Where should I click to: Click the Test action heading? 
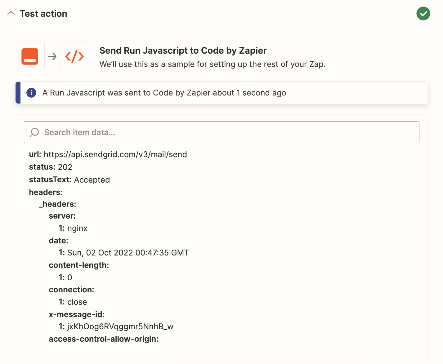pyautogui.click(x=43, y=14)
